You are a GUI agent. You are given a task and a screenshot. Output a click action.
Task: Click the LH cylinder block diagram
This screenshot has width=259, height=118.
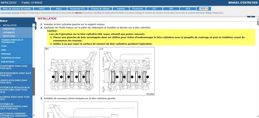click(x=127, y=71)
